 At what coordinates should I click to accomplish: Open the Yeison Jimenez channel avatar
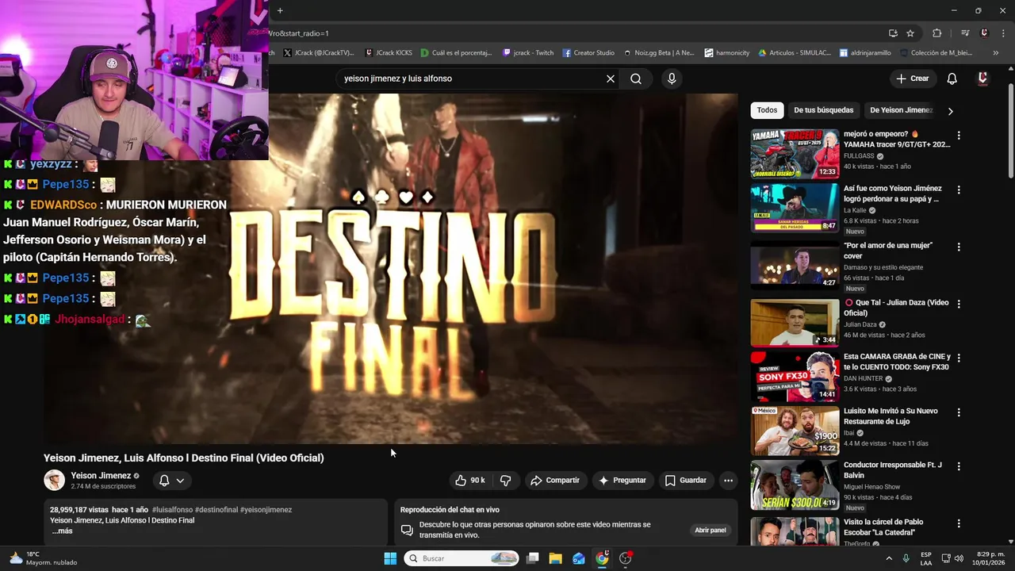pos(54,481)
